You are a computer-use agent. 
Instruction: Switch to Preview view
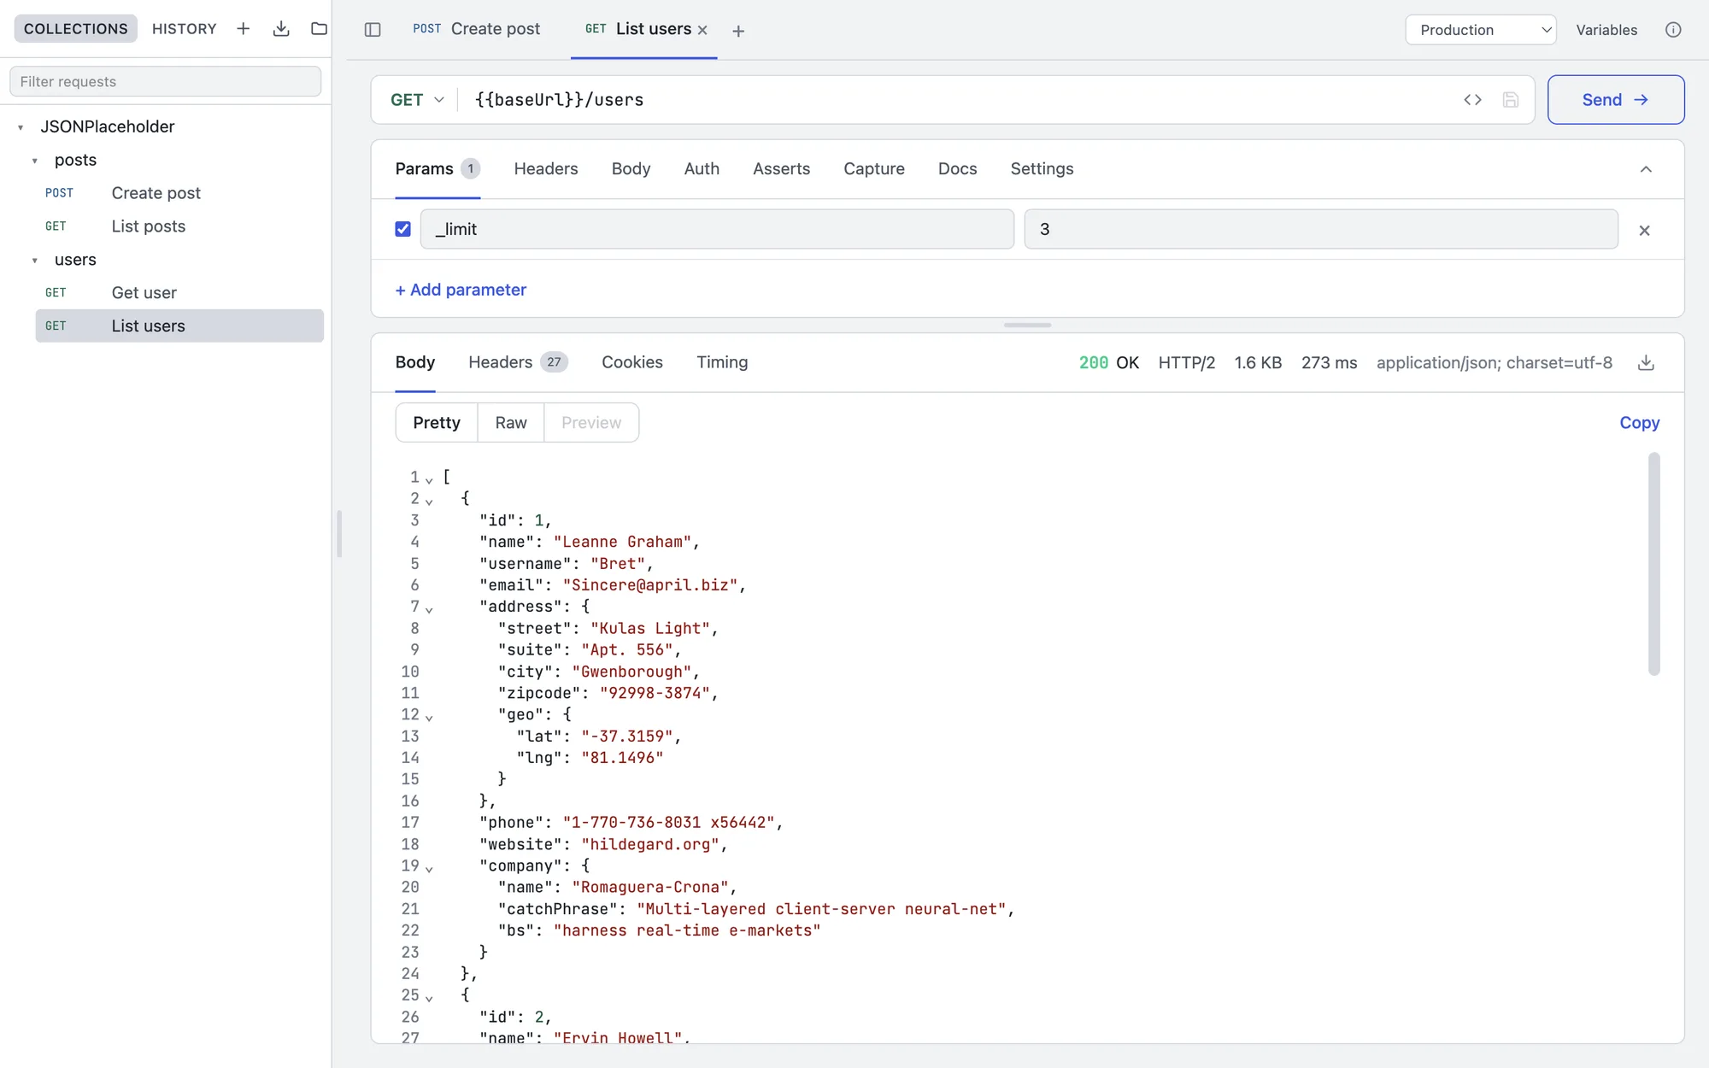click(x=591, y=423)
